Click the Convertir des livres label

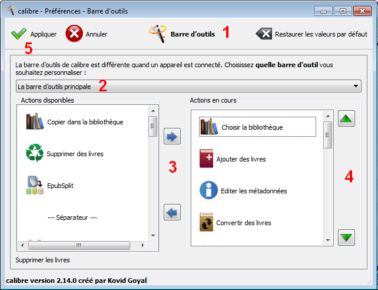click(244, 223)
